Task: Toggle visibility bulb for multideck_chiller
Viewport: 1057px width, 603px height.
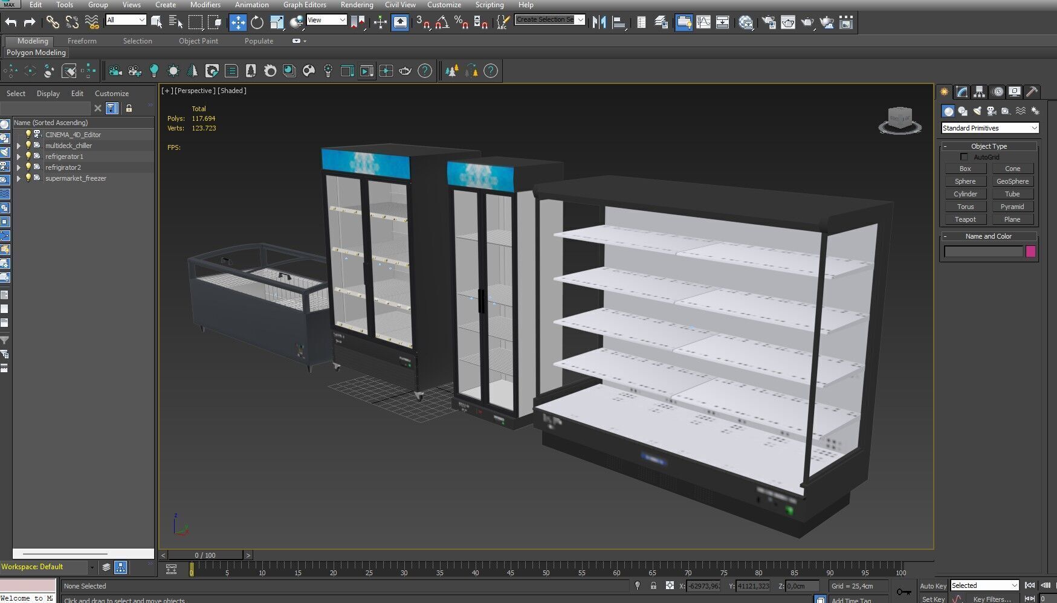Action: pyautogui.click(x=28, y=145)
